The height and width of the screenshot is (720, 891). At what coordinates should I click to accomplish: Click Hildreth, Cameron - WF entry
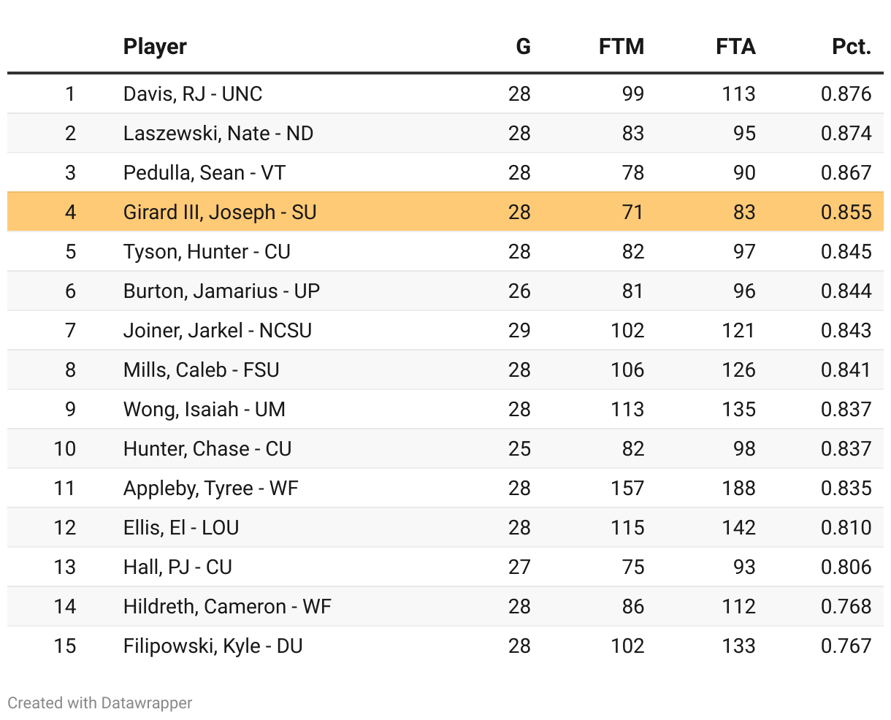[x=227, y=607]
